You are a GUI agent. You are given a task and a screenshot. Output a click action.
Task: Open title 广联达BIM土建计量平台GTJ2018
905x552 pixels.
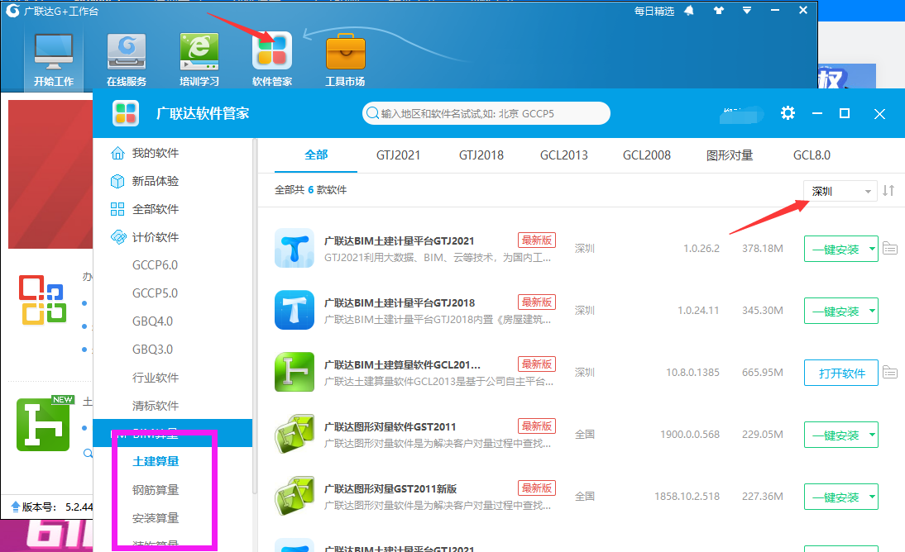[400, 302]
